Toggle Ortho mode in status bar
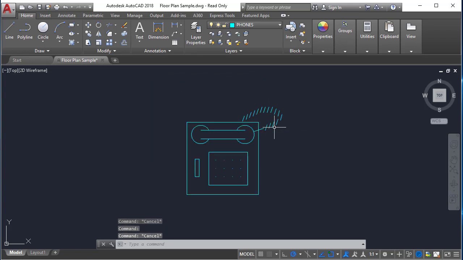Image resolution: width=463 pixels, height=260 pixels. pyautogui.click(x=285, y=254)
